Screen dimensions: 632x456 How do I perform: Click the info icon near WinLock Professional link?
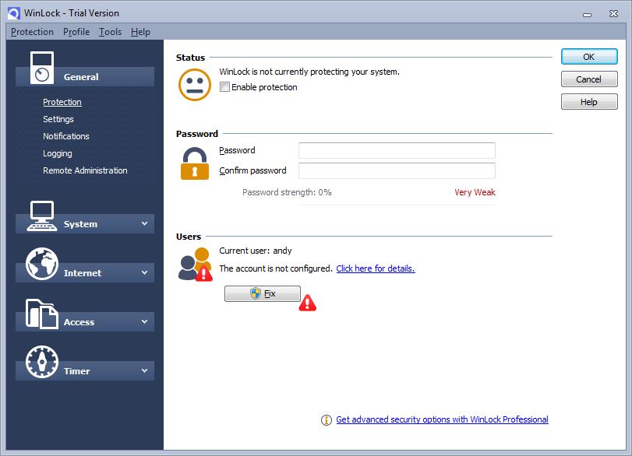326,419
